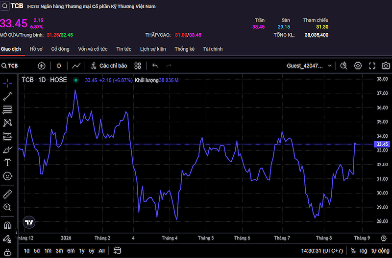Toggle tự động auto scale
Image resolution: width=392 pixels, height=258 pixels.
pyautogui.click(x=380, y=251)
